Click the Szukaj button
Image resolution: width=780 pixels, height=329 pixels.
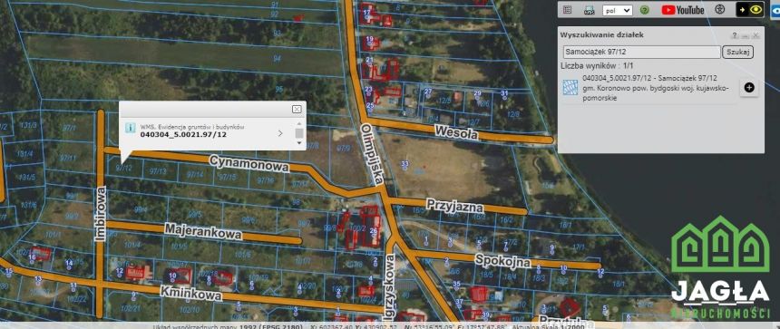coord(737,52)
